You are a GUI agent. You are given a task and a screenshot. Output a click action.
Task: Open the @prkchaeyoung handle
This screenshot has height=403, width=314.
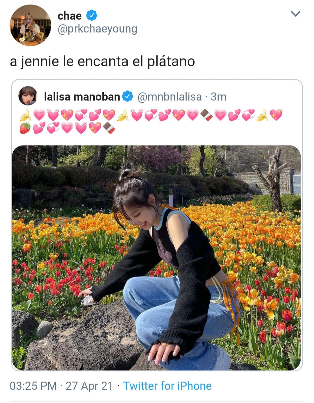tap(97, 29)
